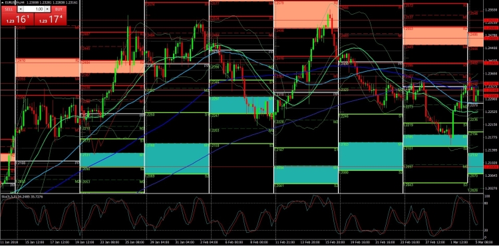Click the buy price tile 1.23 17
The width and height of the screenshot is (499, 246).
click(x=51, y=19)
